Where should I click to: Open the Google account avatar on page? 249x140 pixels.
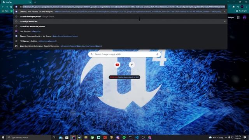pos(245,17)
